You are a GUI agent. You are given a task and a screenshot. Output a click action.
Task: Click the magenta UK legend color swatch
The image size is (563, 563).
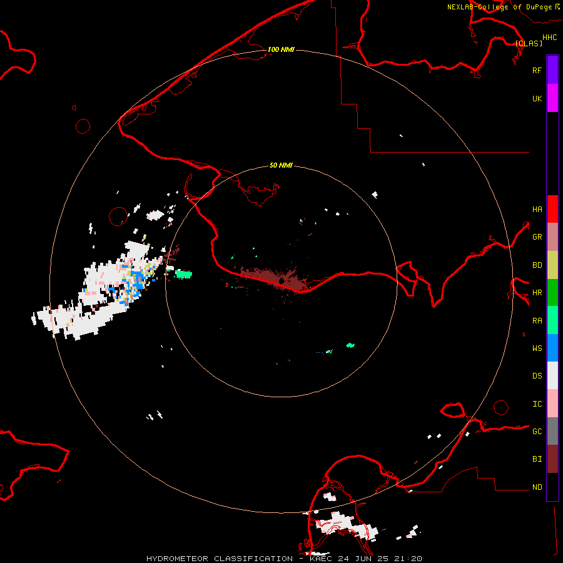tap(552, 98)
